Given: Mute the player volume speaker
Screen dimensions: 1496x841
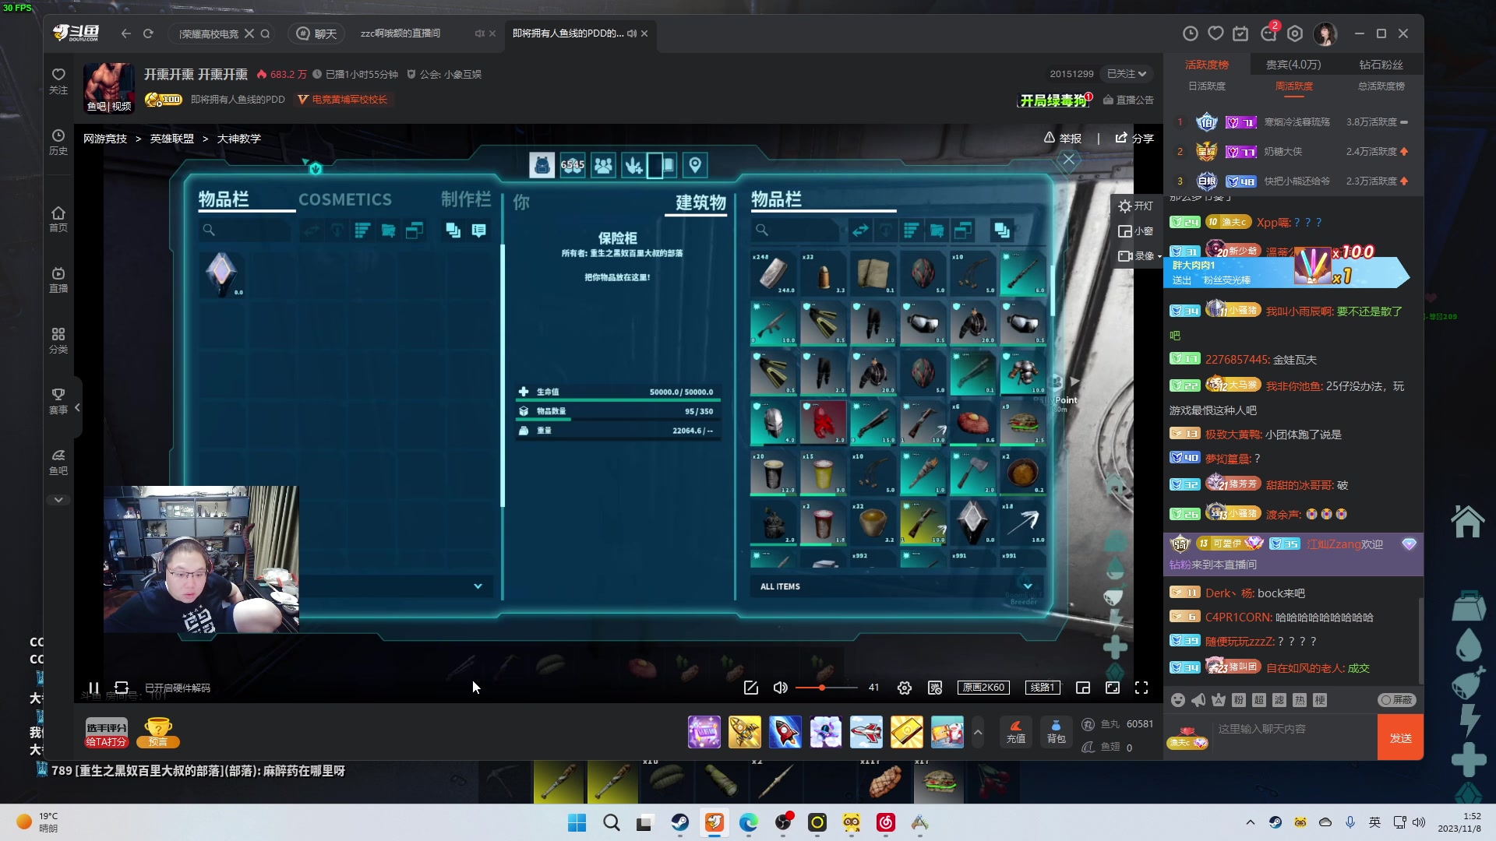Looking at the screenshot, I should click(780, 688).
